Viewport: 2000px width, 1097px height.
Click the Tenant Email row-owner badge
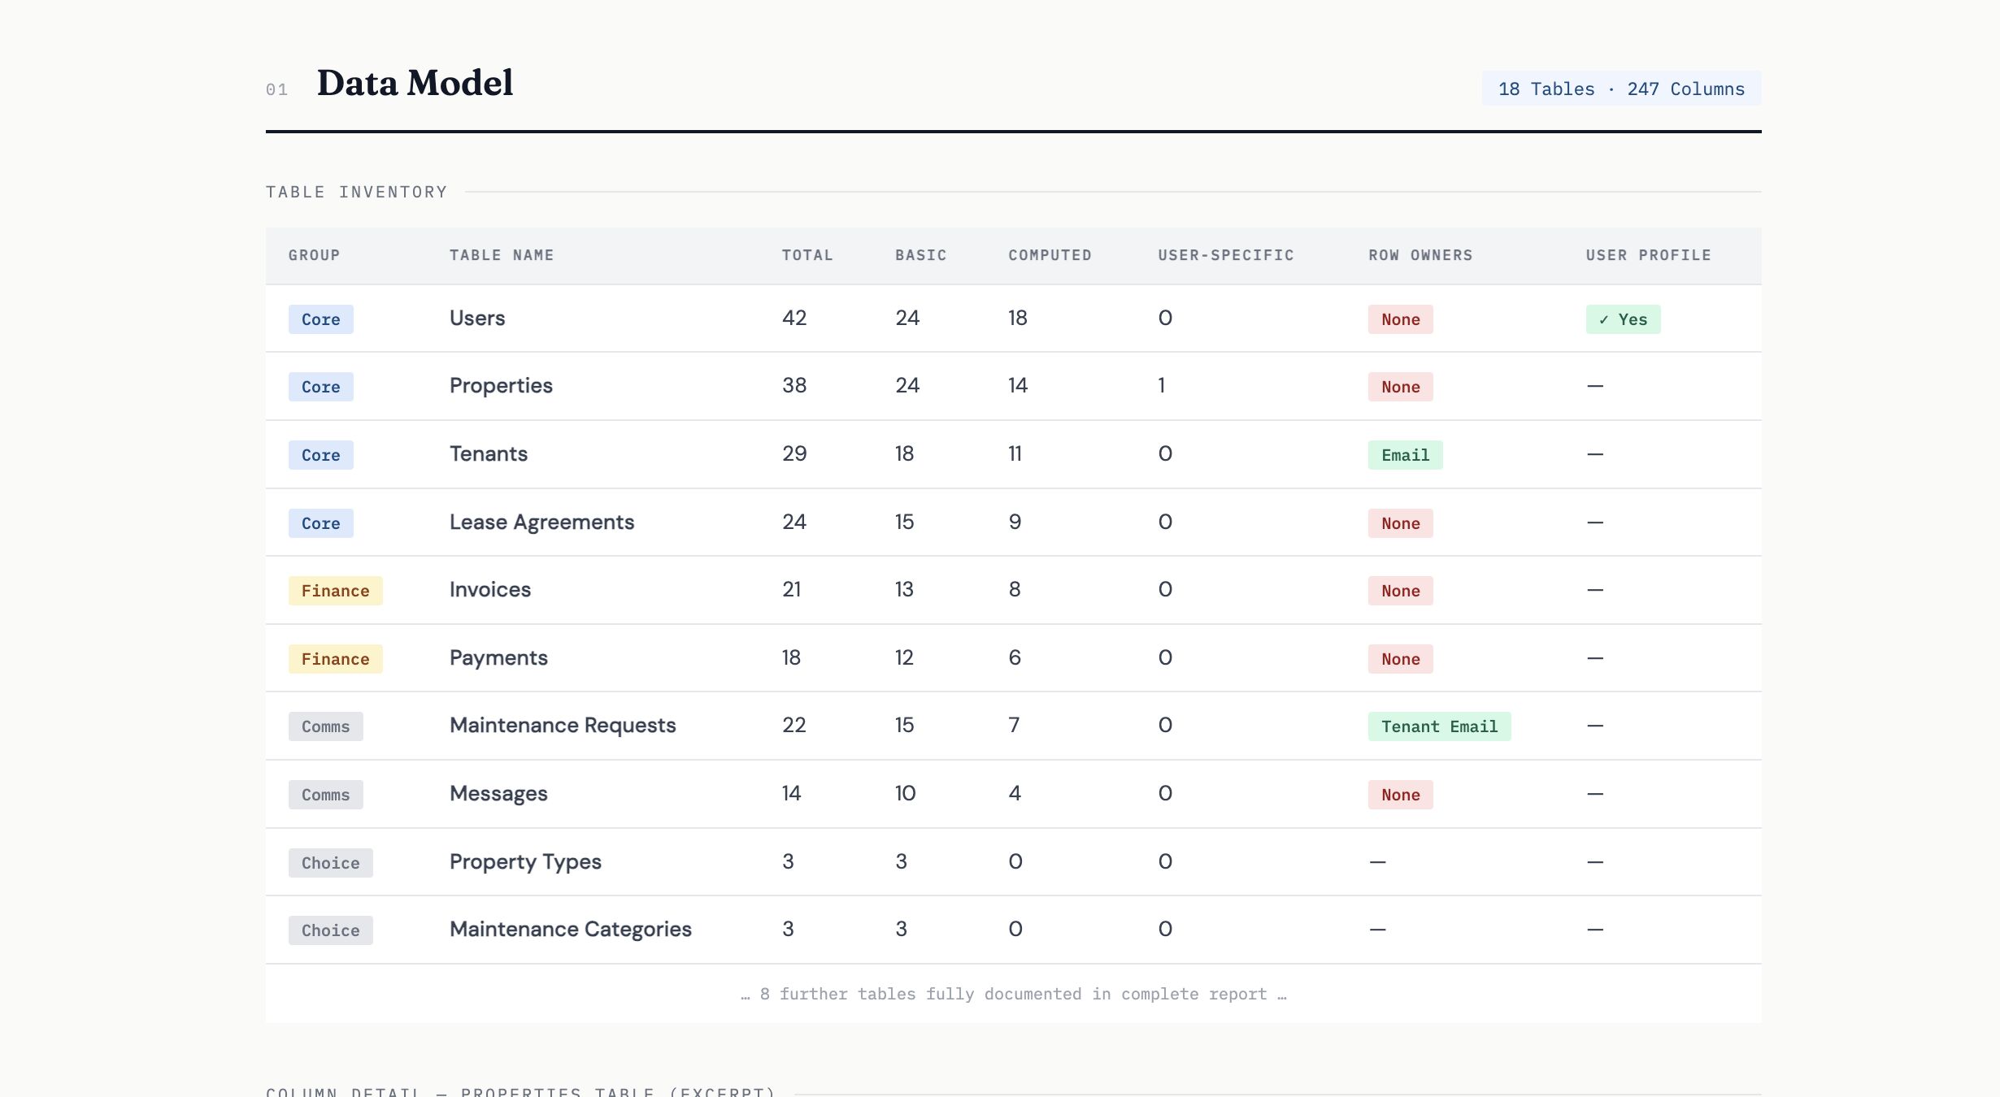coord(1438,726)
